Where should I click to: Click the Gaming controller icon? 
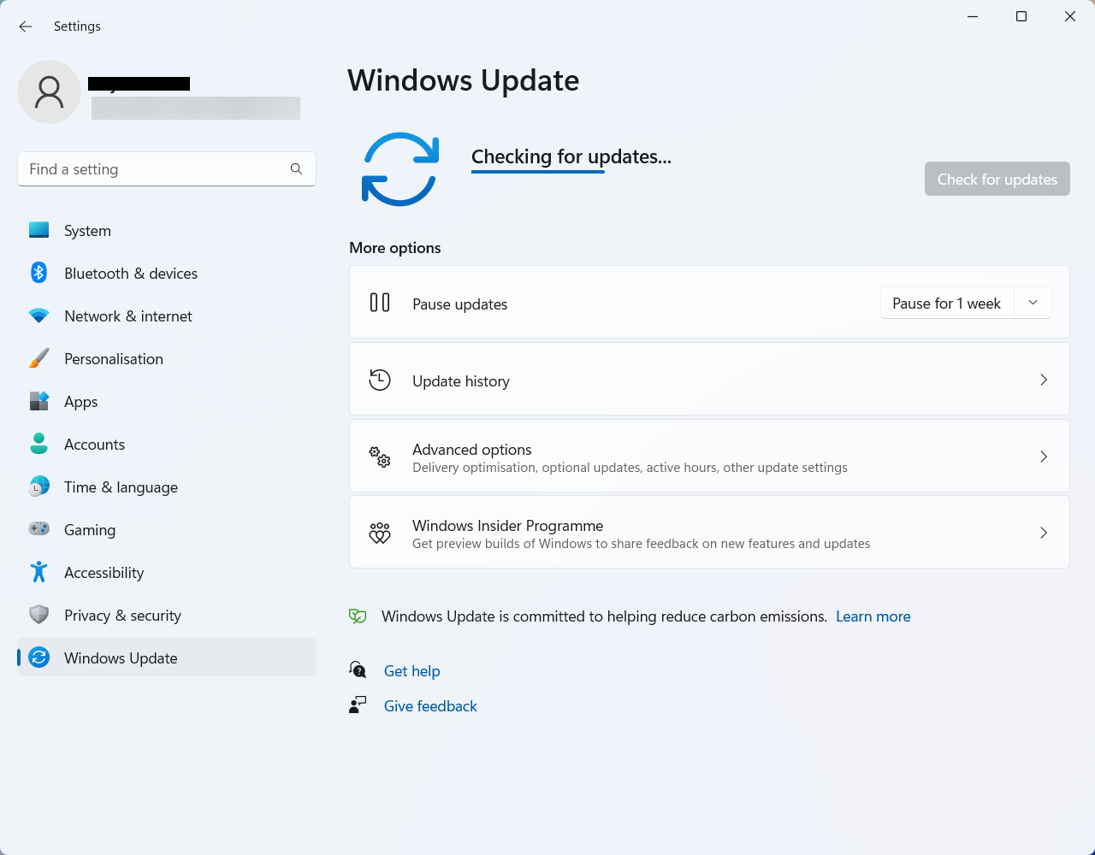38,529
